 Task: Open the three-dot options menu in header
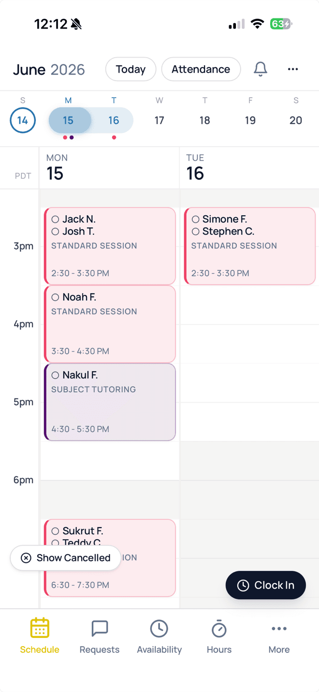293,69
